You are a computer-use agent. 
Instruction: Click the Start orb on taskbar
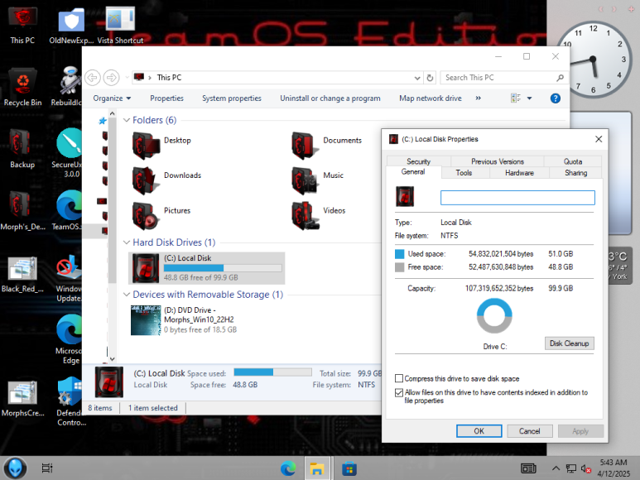[15, 468]
